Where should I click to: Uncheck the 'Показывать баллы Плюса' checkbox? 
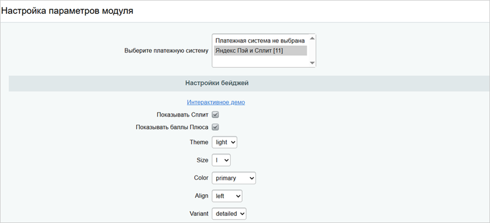pyautogui.click(x=216, y=128)
